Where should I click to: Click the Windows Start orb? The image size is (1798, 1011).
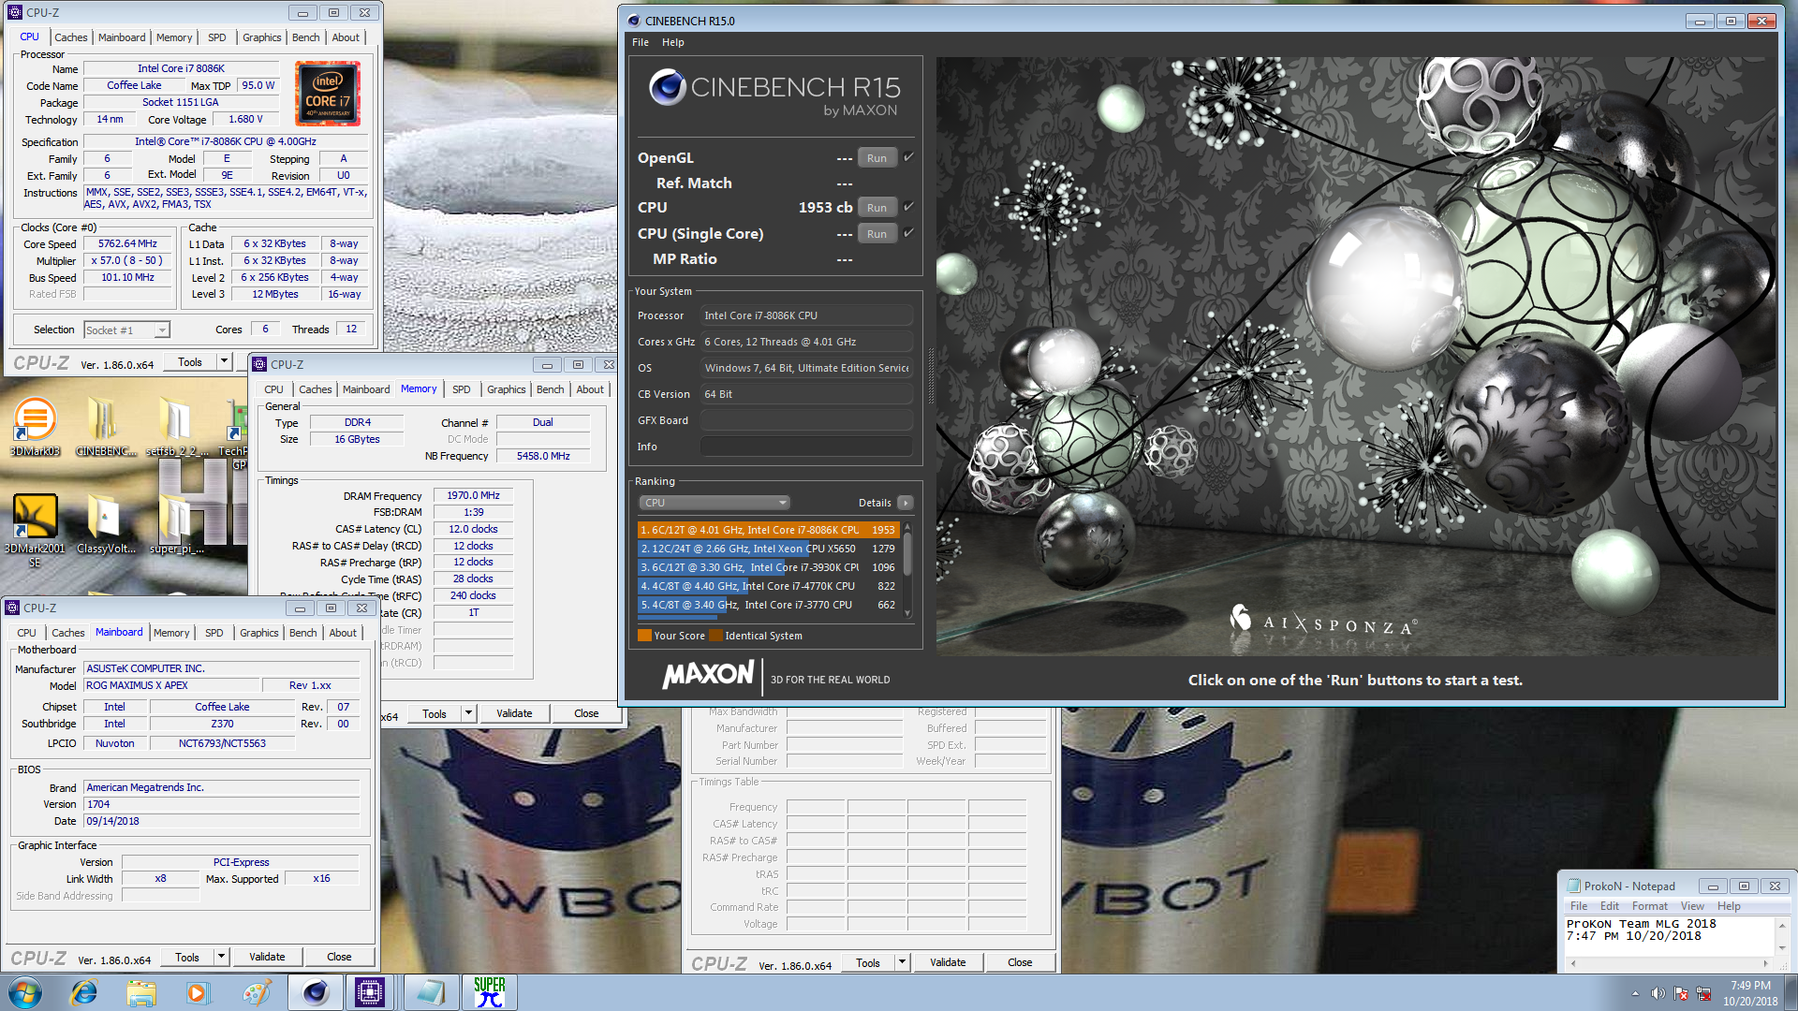pyautogui.click(x=25, y=992)
